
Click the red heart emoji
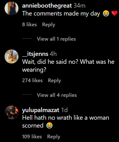(114, 13)
